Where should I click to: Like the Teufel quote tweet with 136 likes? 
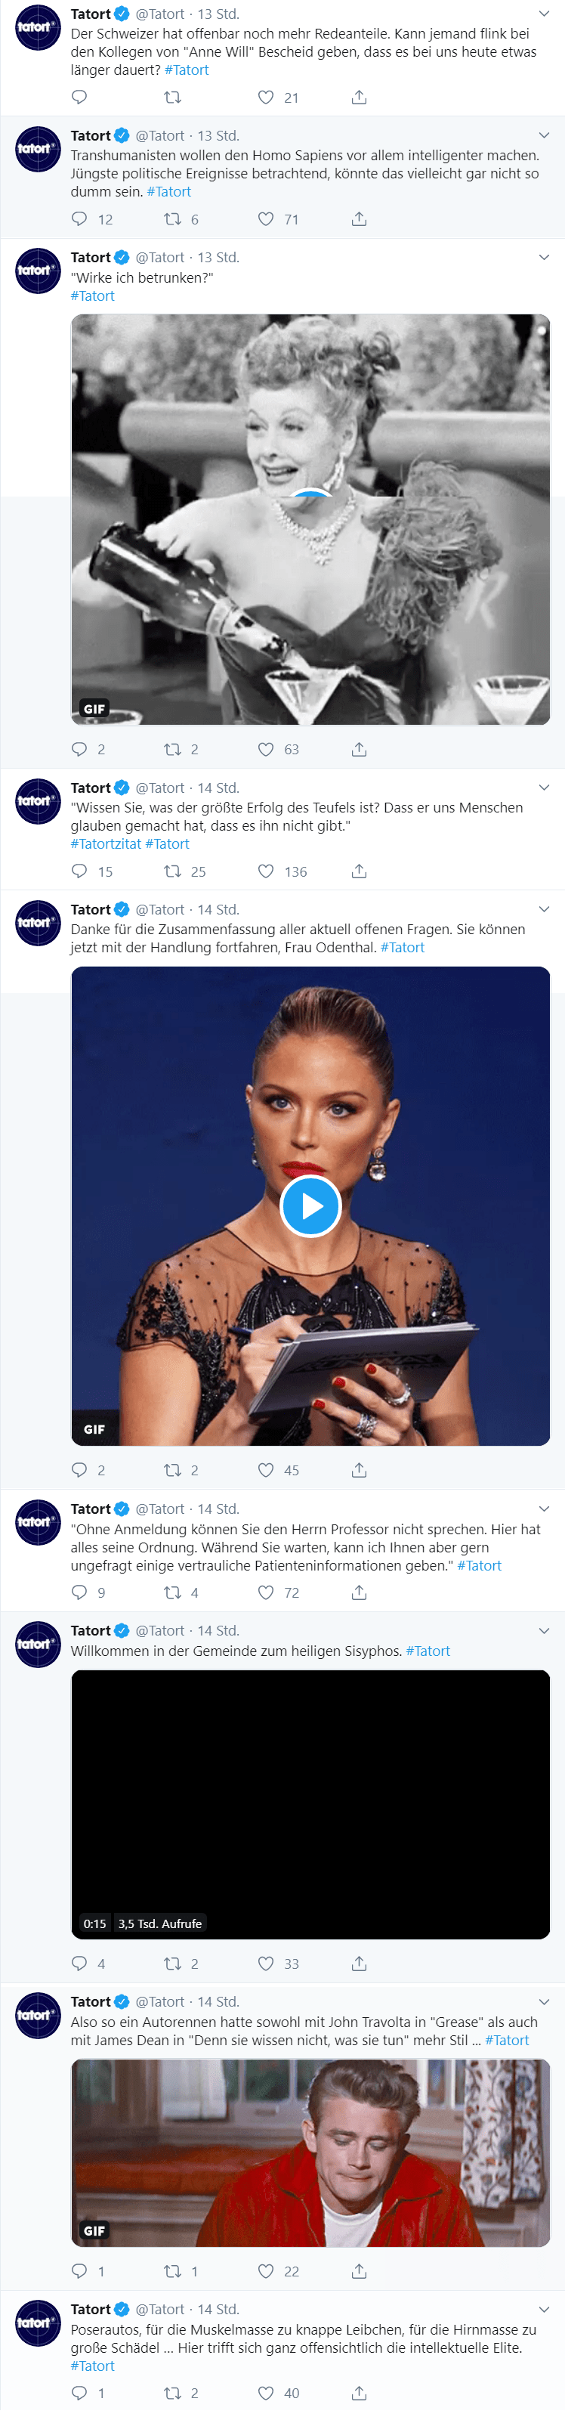266,871
